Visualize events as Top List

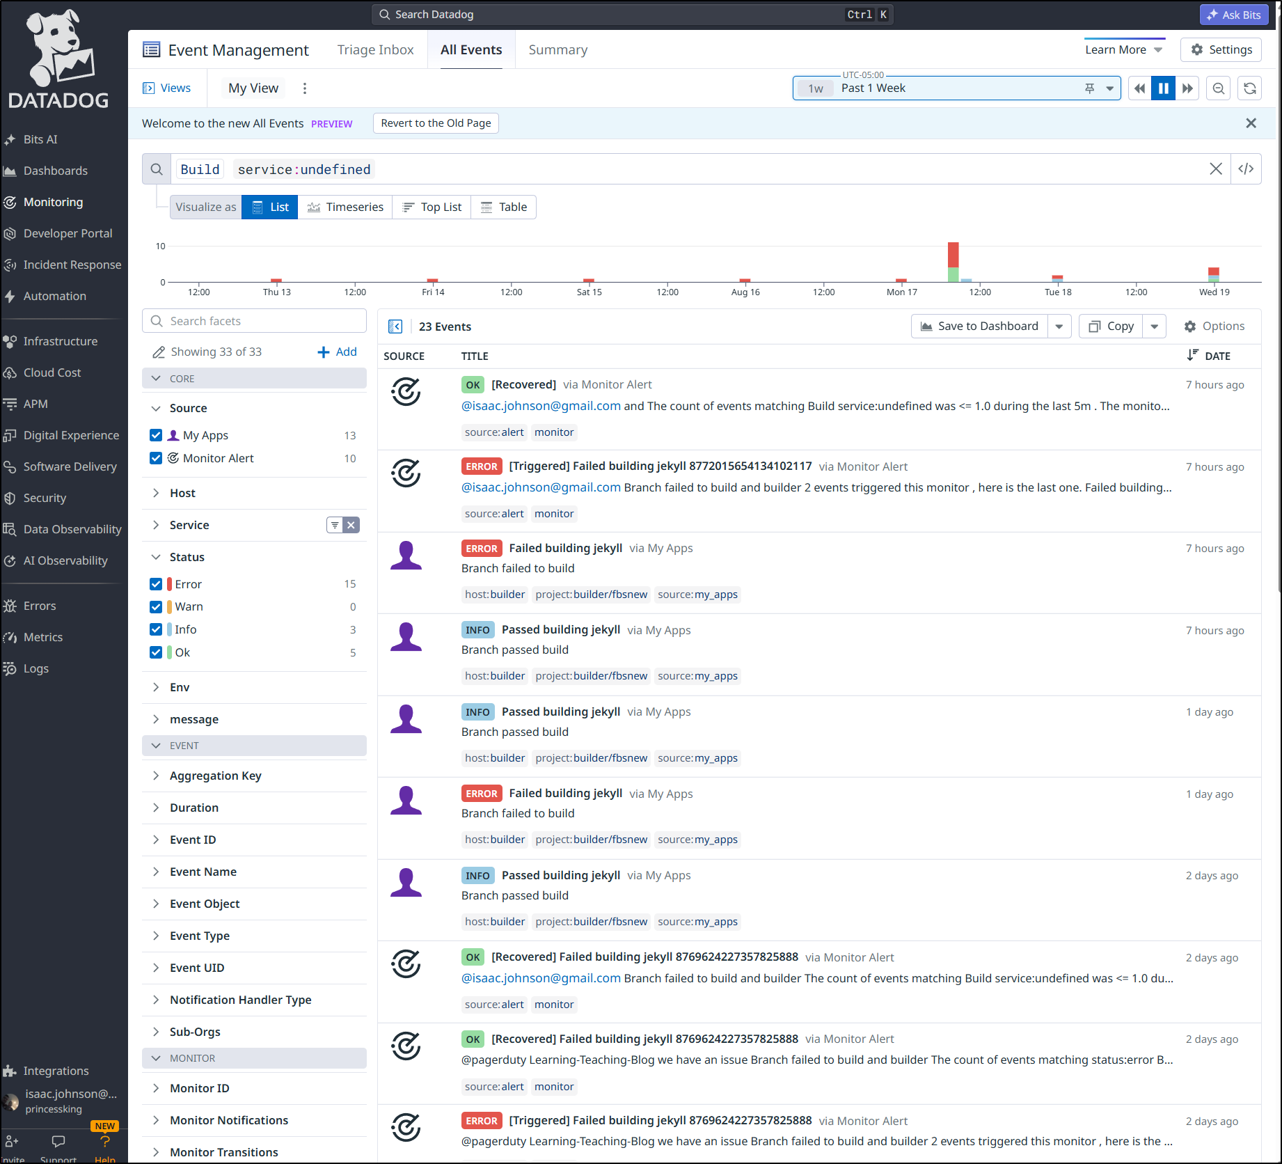(432, 207)
